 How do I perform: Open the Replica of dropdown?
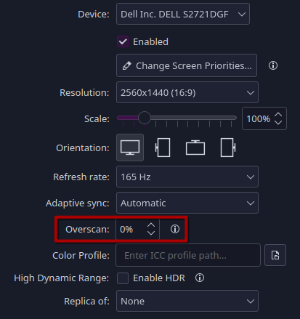187,301
